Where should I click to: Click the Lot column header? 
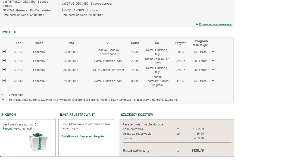coord(18,43)
